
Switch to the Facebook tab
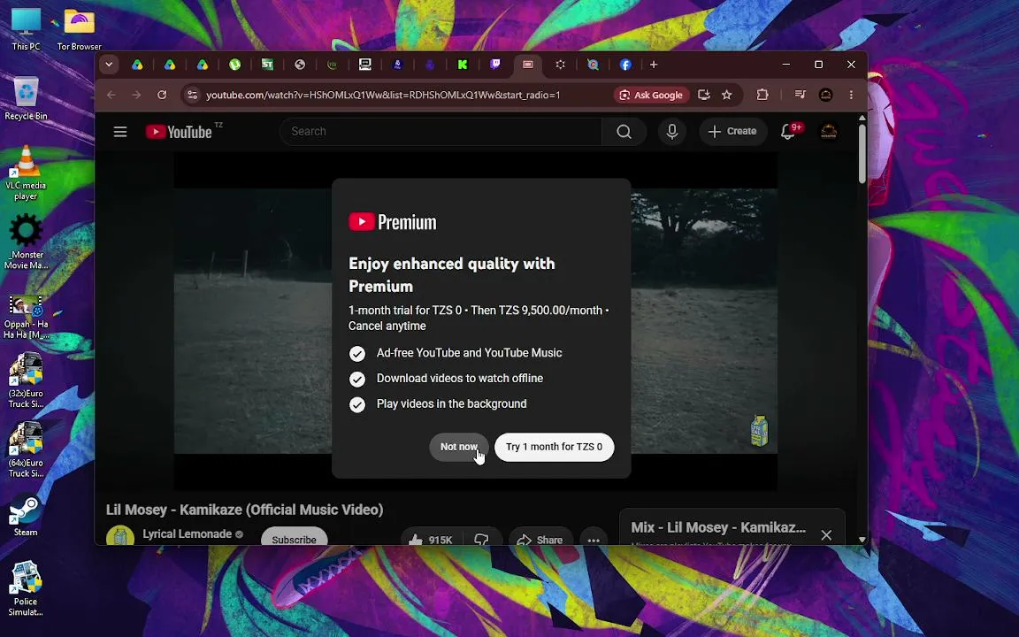tap(625, 65)
